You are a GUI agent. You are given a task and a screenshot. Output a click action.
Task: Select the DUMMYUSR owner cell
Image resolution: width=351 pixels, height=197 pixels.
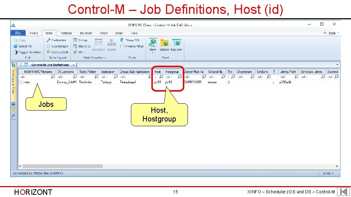pyautogui.click(x=195, y=82)
